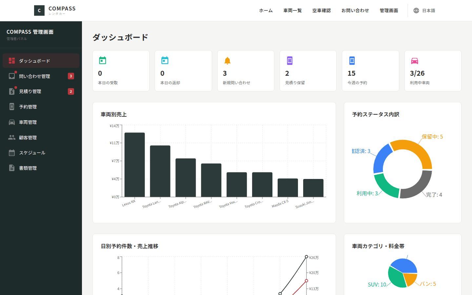
Task: Click the スケジュール calendar icon
Action: tap(12, 153)
